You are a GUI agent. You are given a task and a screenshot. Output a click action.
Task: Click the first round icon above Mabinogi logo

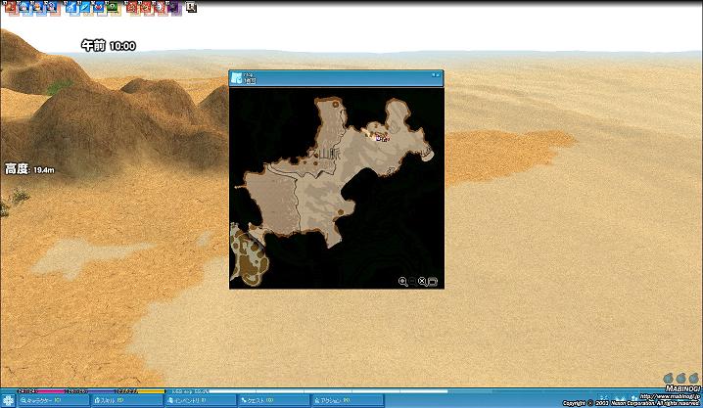pos(668,378)
